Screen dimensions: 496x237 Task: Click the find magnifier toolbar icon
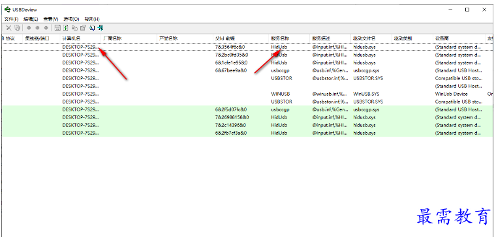pos(92,28)
